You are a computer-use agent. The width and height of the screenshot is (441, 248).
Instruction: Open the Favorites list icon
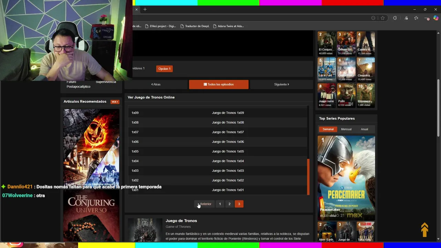pyautogui.click(x=416, y=18)
